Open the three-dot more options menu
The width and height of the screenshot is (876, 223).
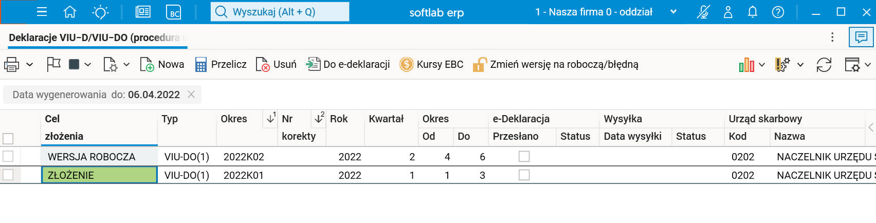point(832,37)
